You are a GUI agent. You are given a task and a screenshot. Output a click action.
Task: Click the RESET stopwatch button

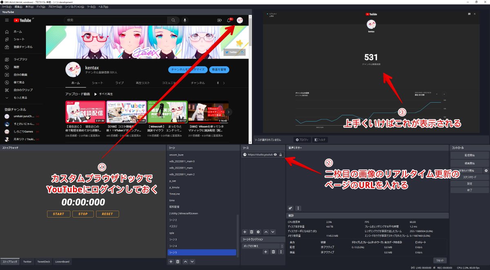(107, 214)
